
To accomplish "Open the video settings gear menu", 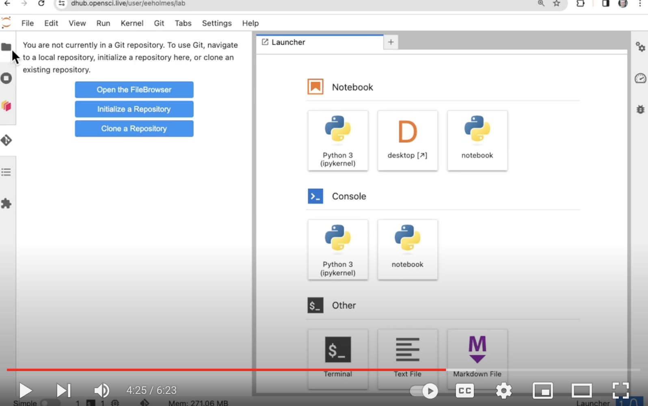I will tap(503, 391).
